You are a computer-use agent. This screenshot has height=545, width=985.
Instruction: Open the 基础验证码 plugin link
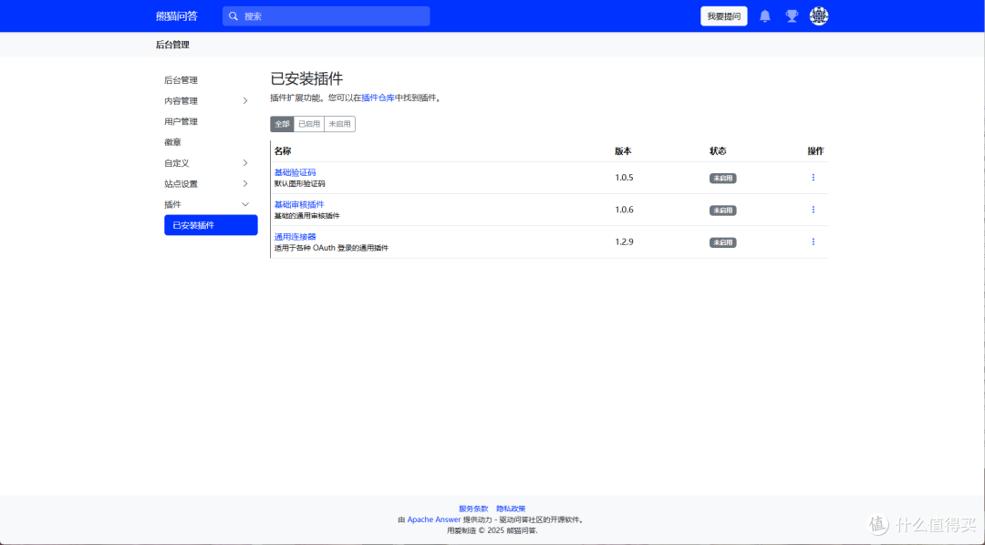point(295,172)
